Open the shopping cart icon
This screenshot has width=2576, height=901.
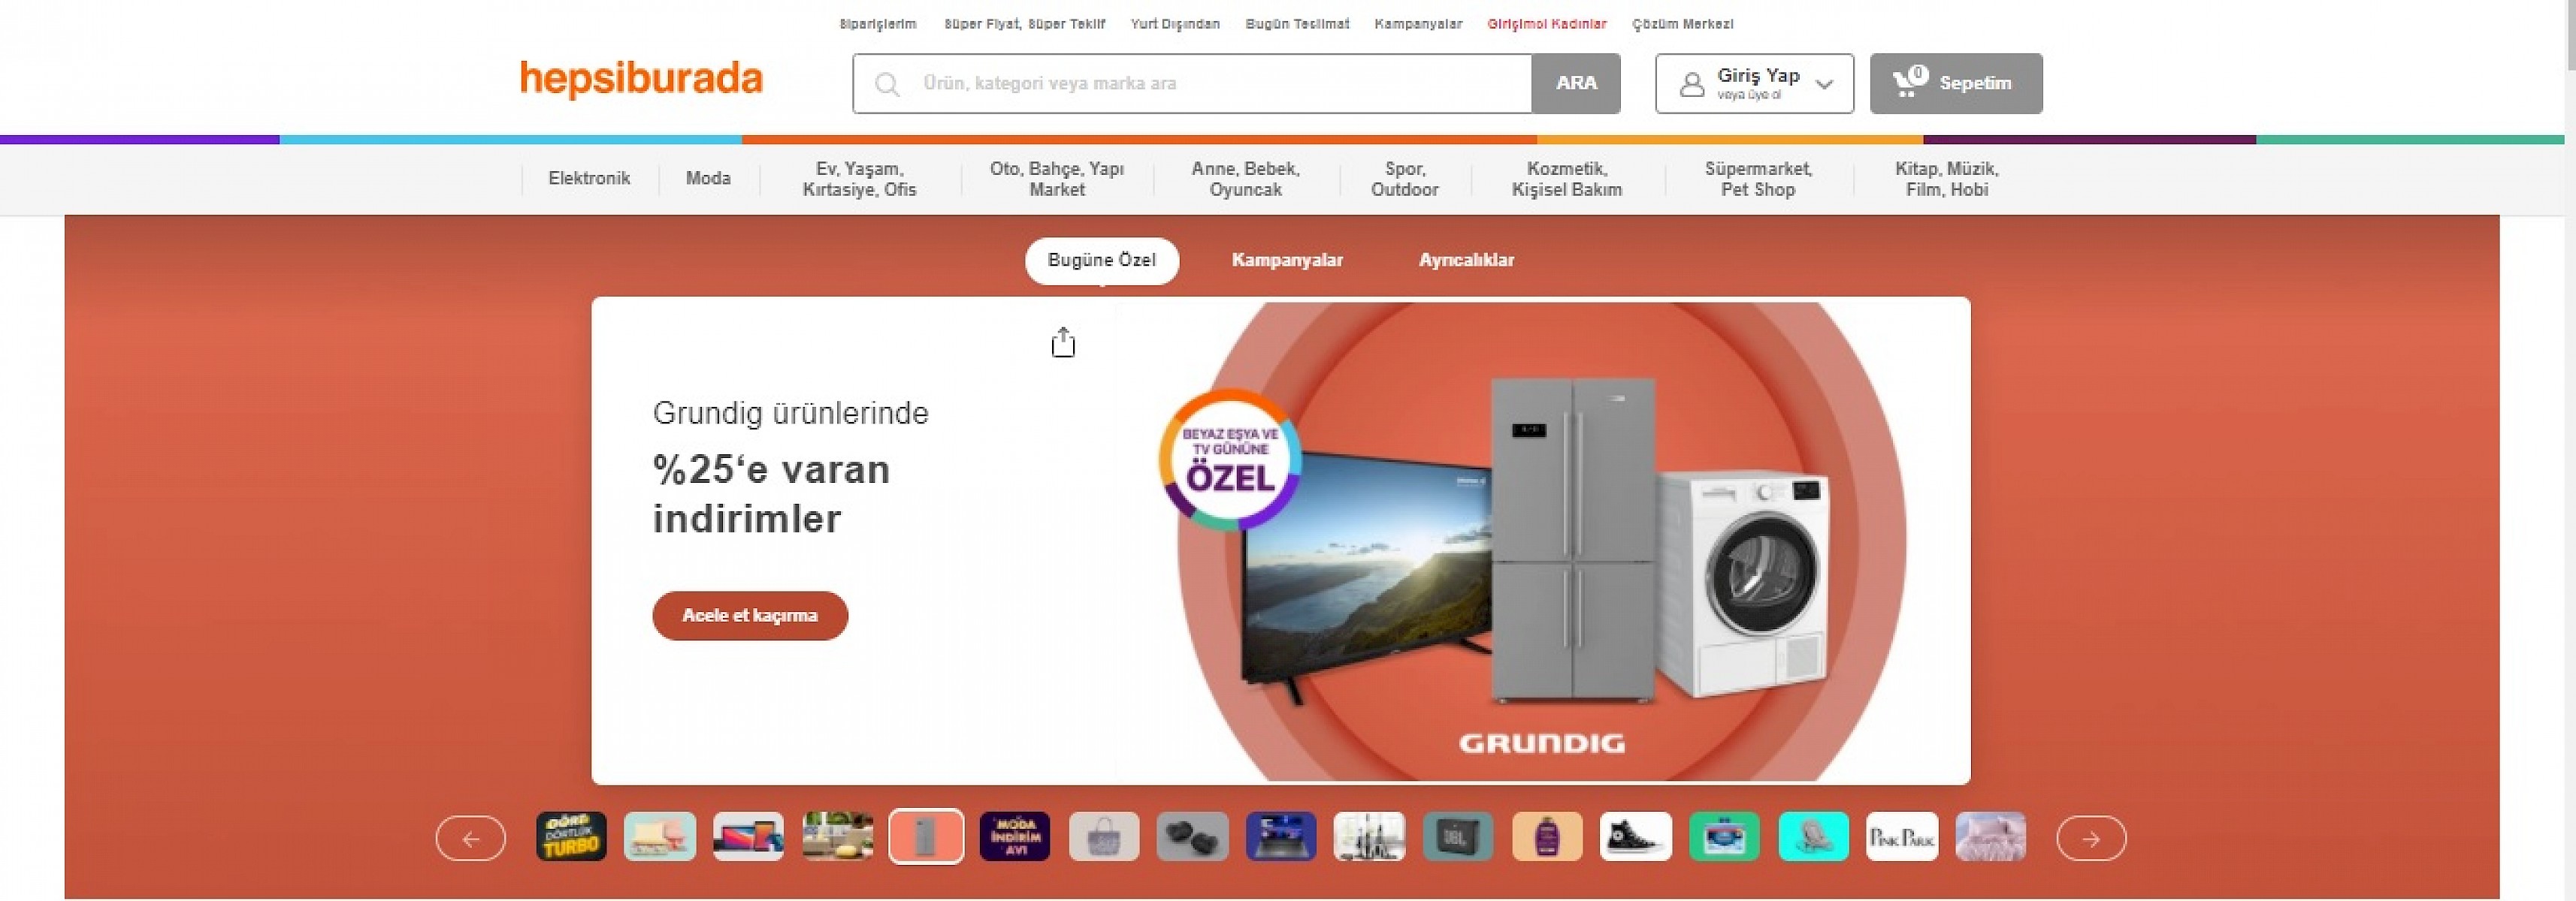click(1909, 82)
